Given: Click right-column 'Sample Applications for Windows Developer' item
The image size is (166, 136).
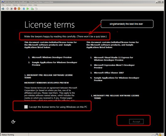Looking at the screenshot, I should pyautogui.click(x=117, y=79).
